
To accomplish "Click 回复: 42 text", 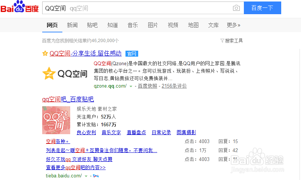I will (x=228, y=150).
